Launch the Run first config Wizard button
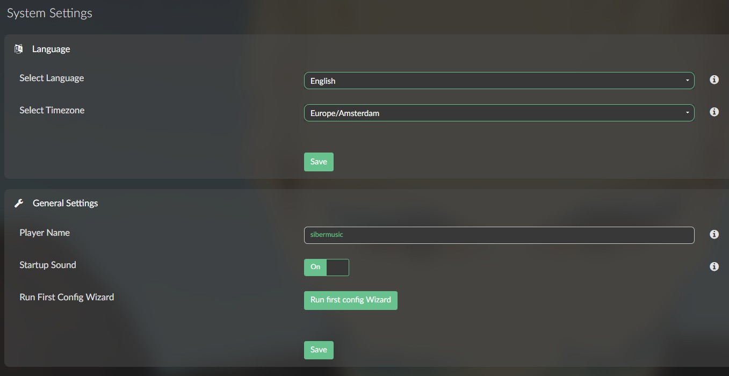 [350, 300]
